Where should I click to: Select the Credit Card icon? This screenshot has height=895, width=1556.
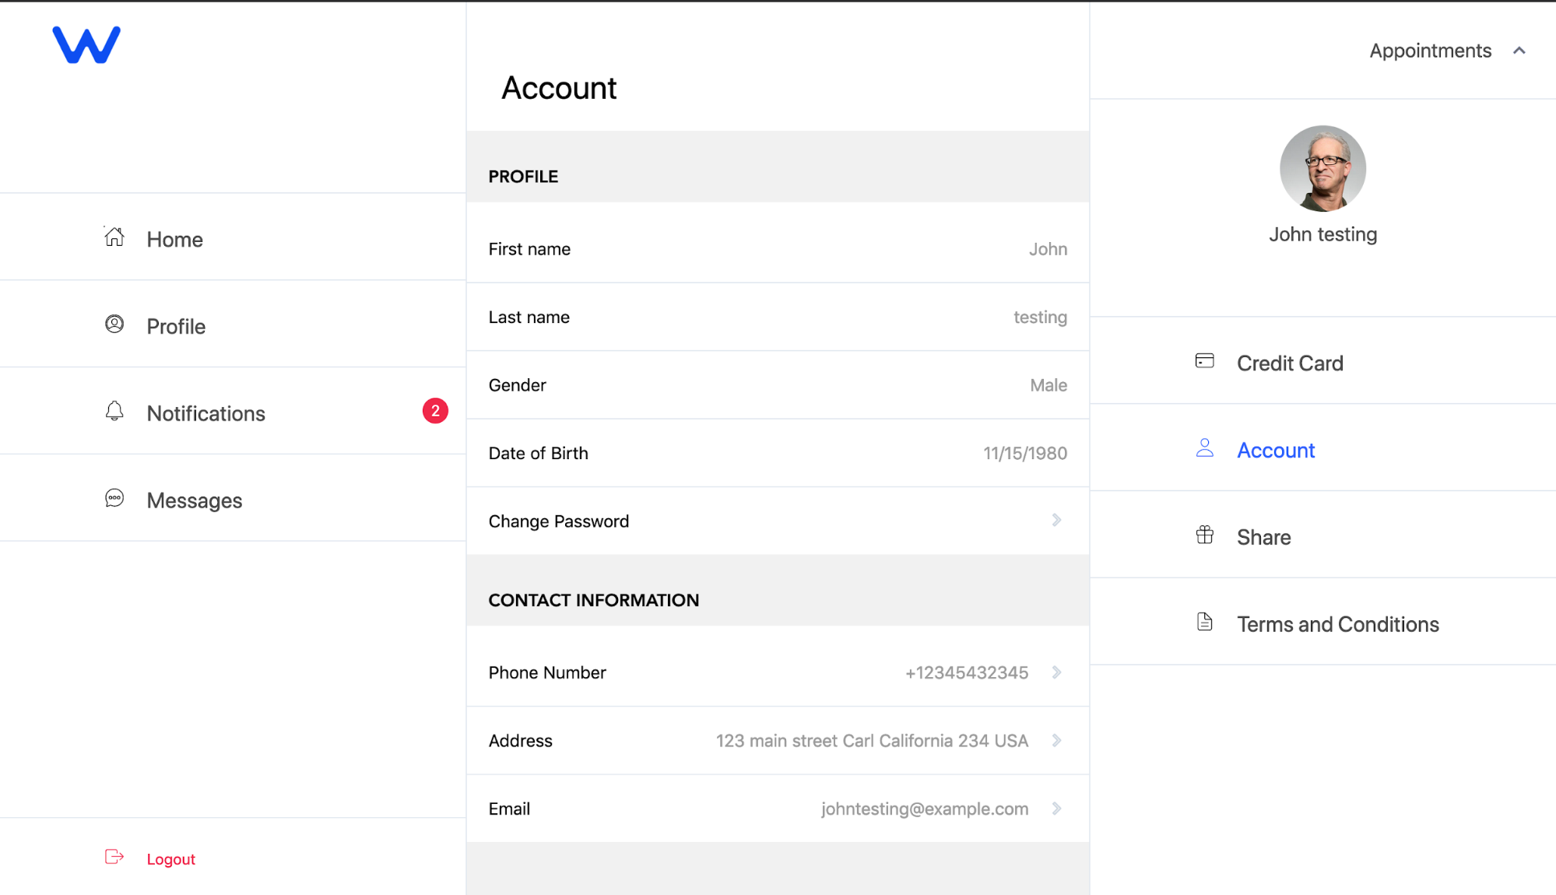click(1205, 361)
